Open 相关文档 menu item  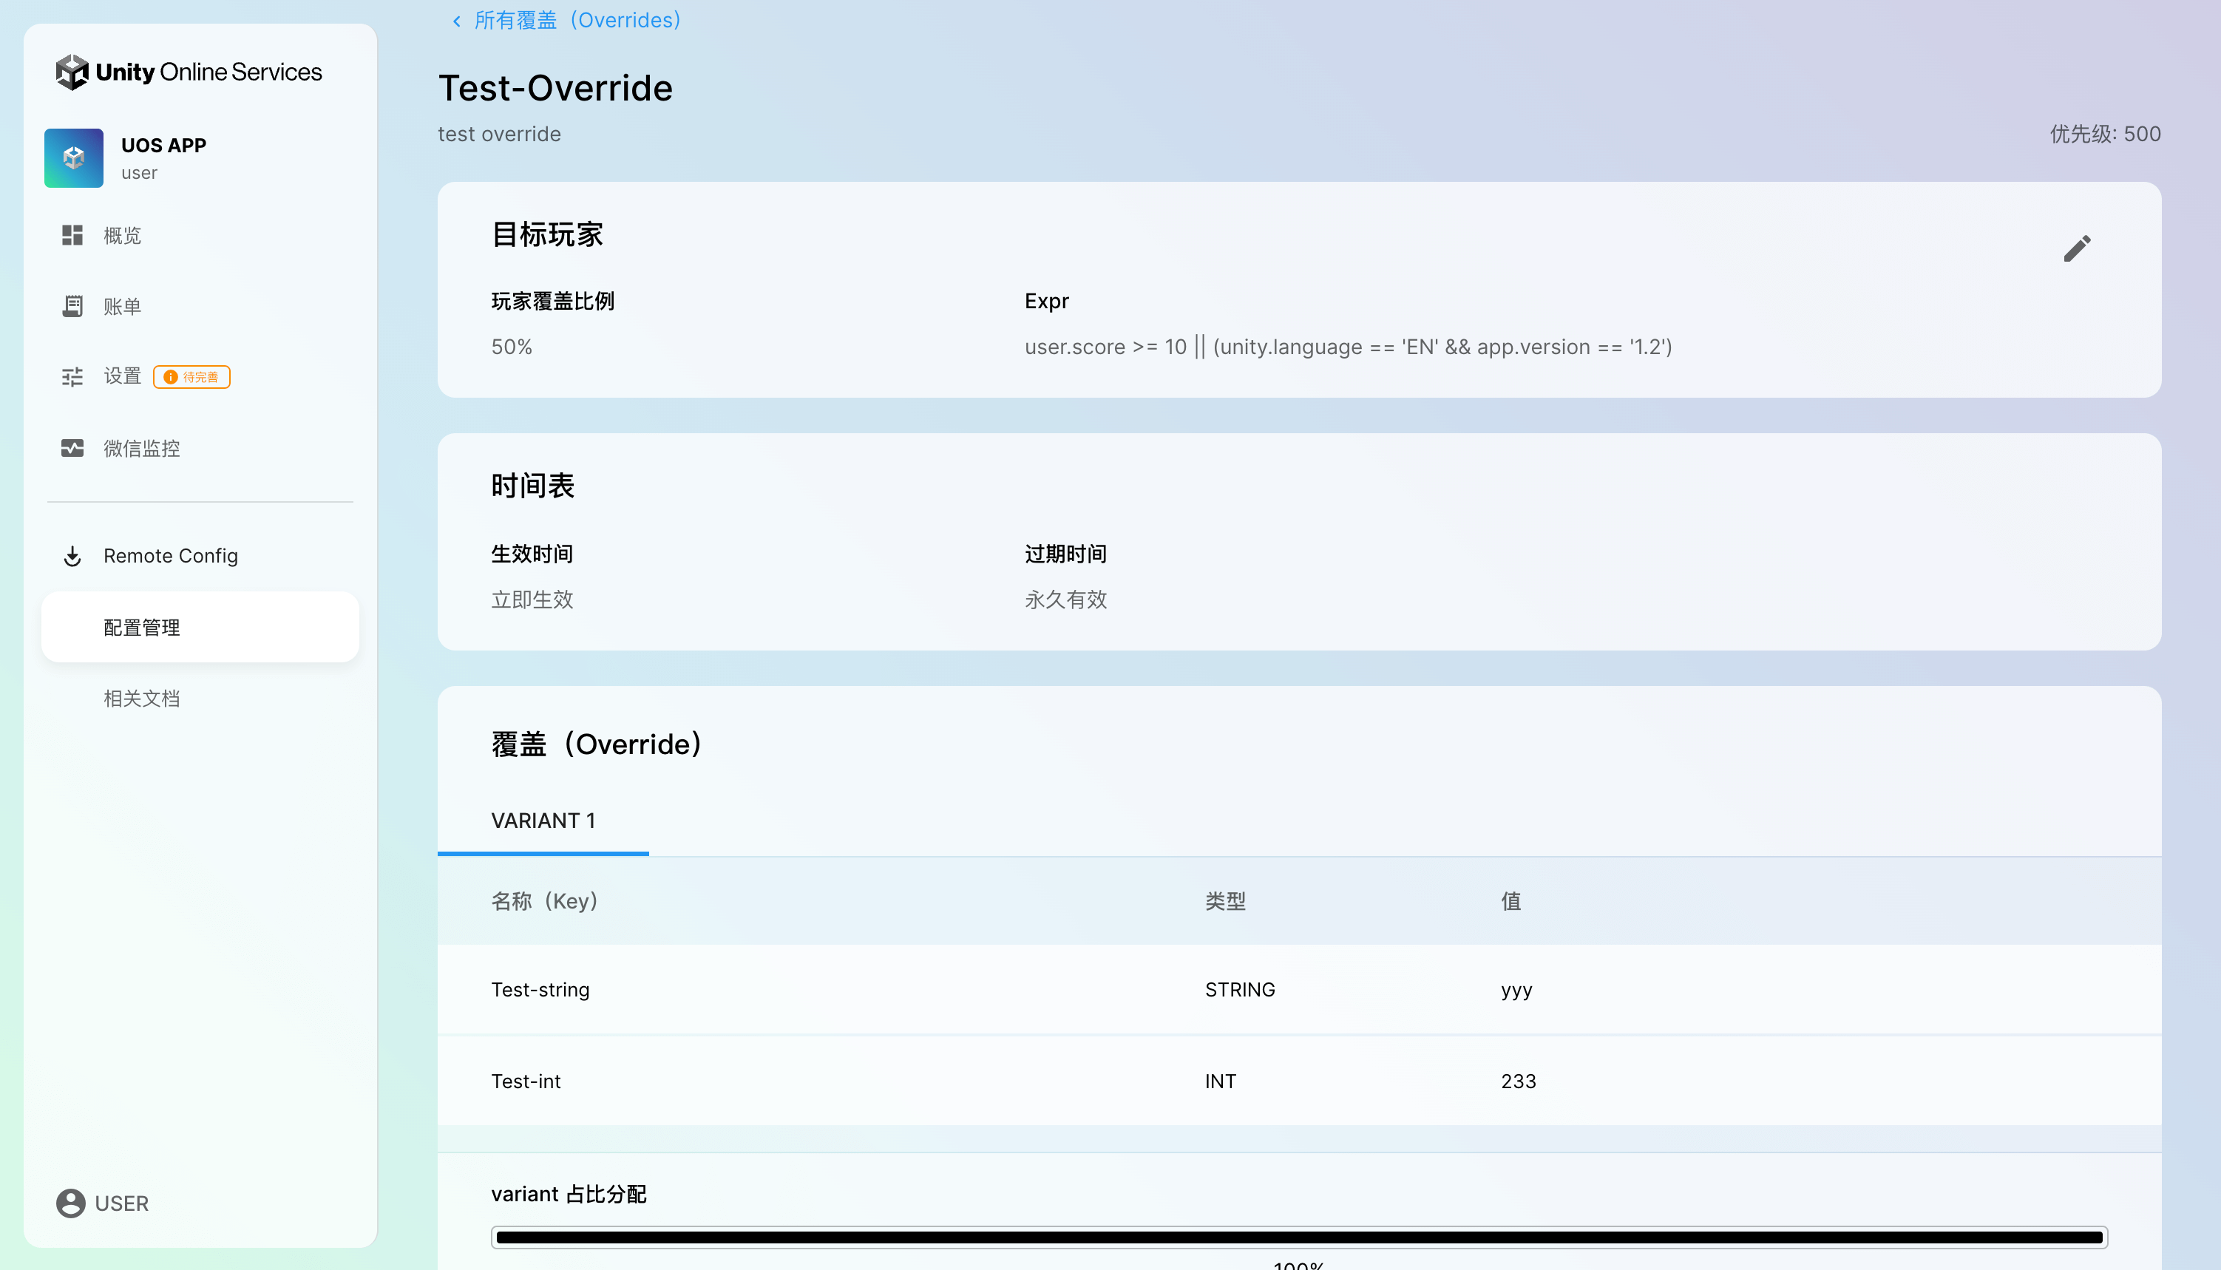point(141,699)
